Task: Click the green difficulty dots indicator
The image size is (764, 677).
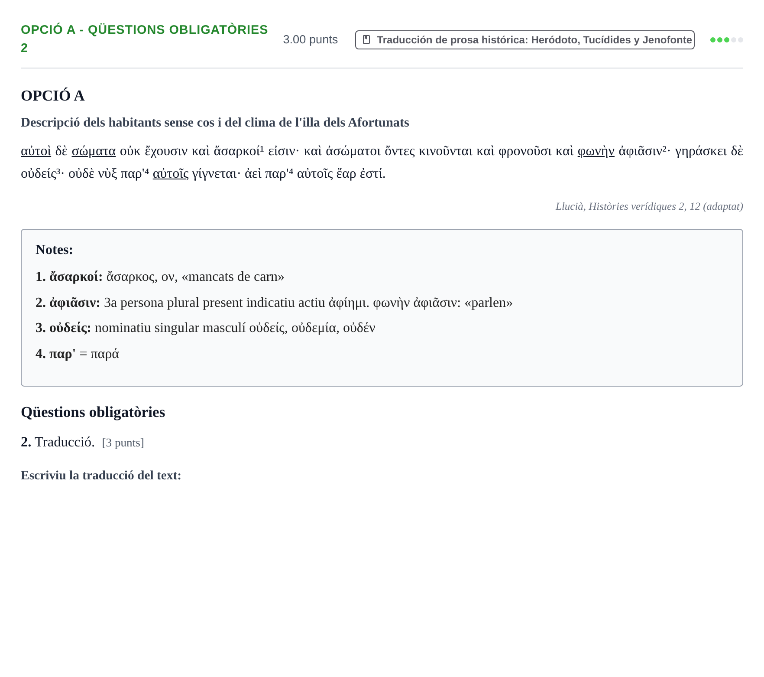Action: click(727, 40)
